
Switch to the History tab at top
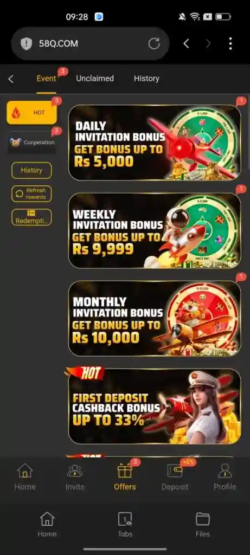pos(146,79)
